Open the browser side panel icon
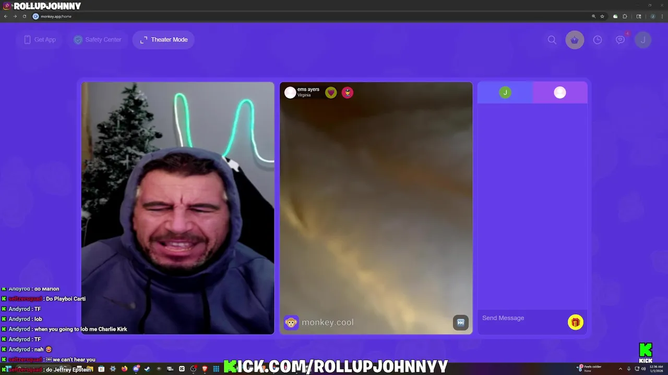The width and height of the screenshot is (668, 375). tap(639, 16)
